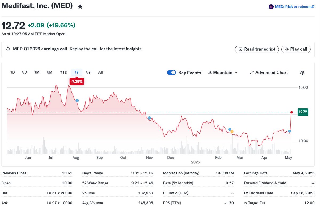Click the replay icon beside MED Q1 2026 earnings call

pos(8,49)
